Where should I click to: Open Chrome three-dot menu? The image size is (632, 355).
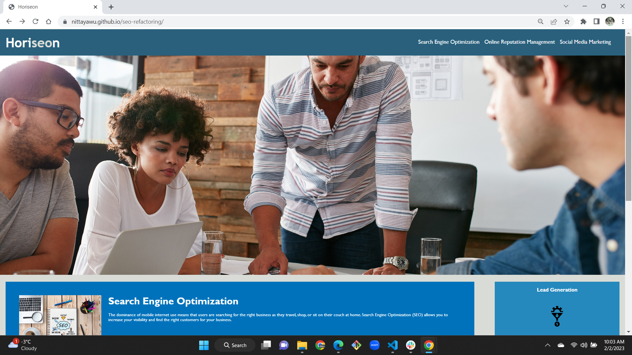coord(623,22)
